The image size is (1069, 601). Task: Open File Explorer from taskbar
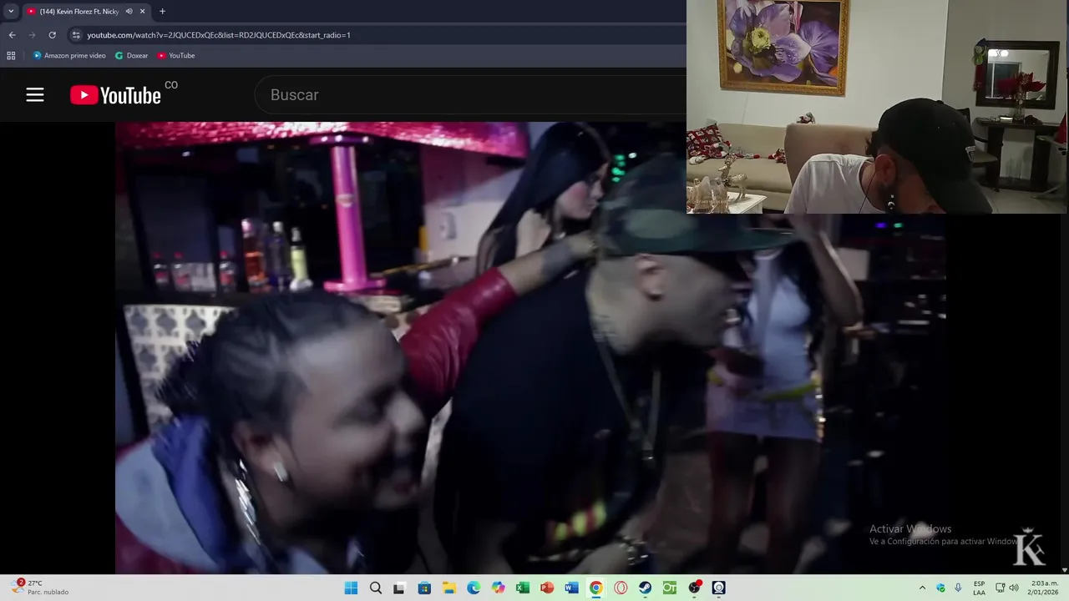click(x=448, y=588)
